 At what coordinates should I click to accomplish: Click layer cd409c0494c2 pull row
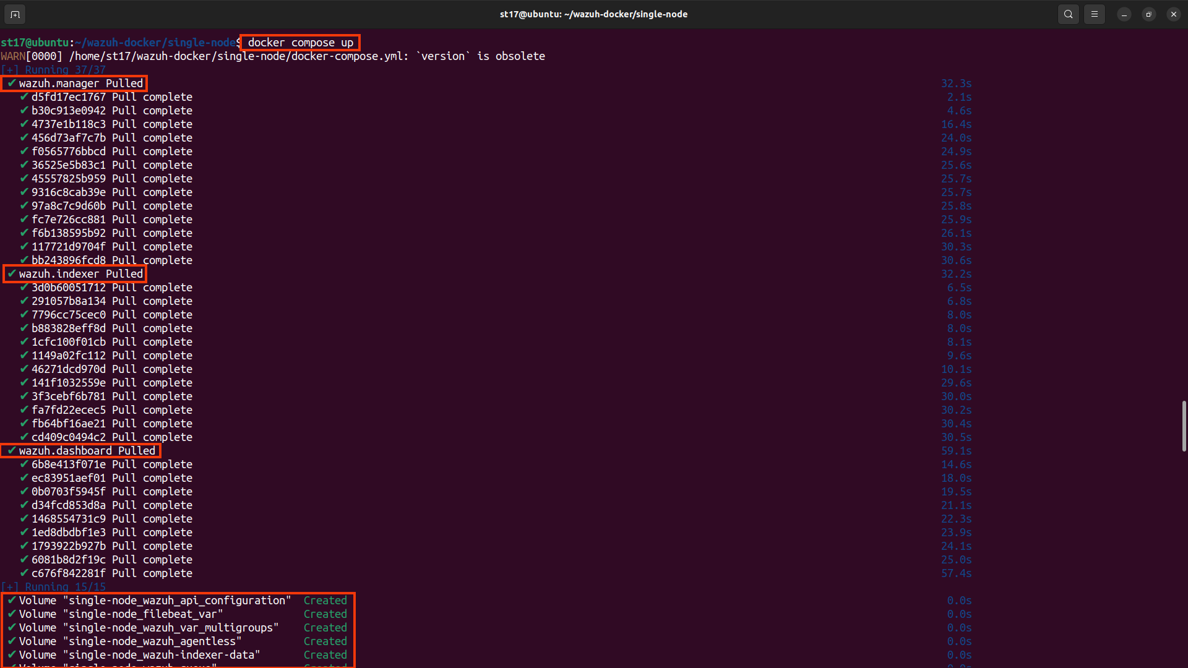coord(106,437)
